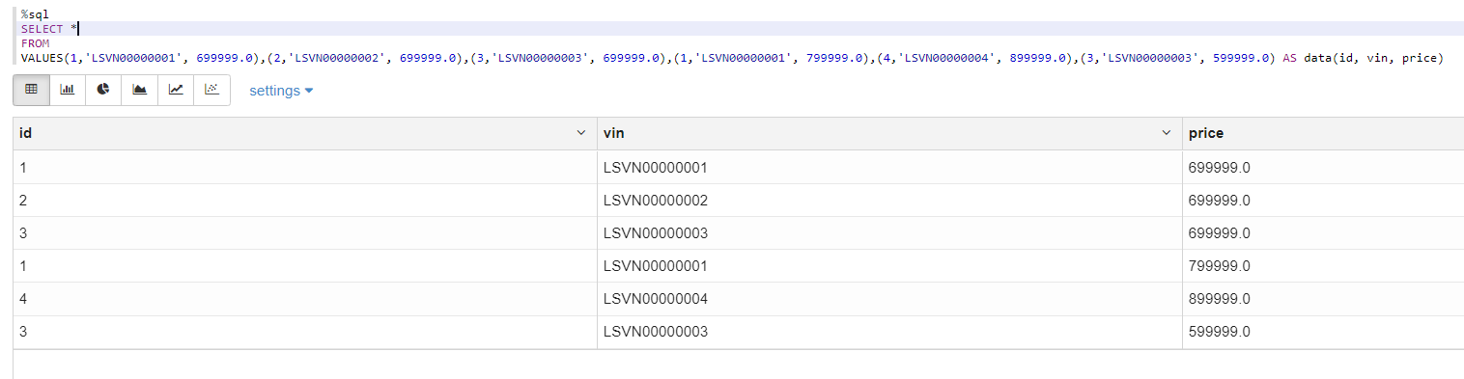Select vin cell in the 799999.0 row
Viewport: 1464px width, 379px height.
point(889,266)
